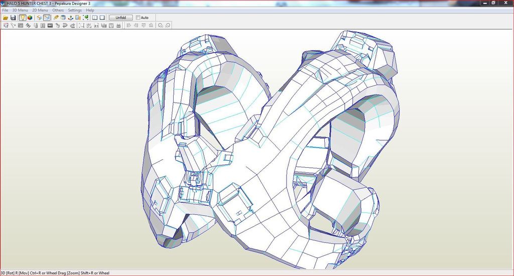The image size is (514, 276).
Task: Click the icon just right of the P.1 icon
Action: [x=104, y=26]
